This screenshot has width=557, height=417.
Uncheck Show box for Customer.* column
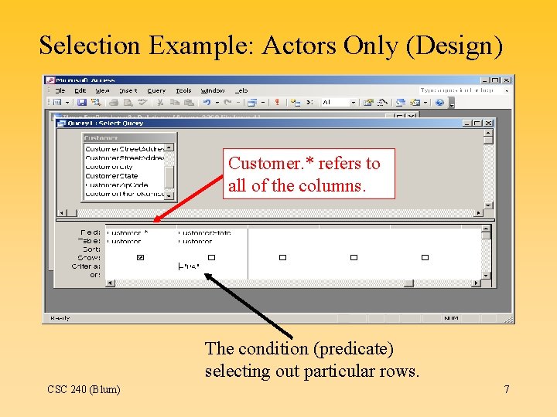(x=140, y=257)
